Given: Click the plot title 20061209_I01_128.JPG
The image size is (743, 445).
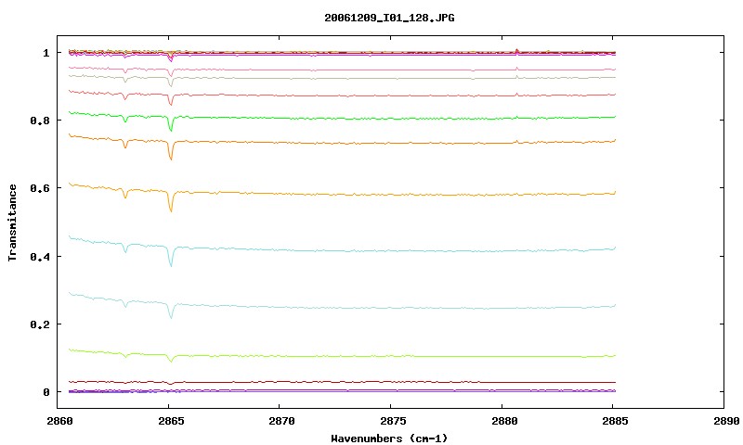Looking at the screenshot, I should [389, 18].
